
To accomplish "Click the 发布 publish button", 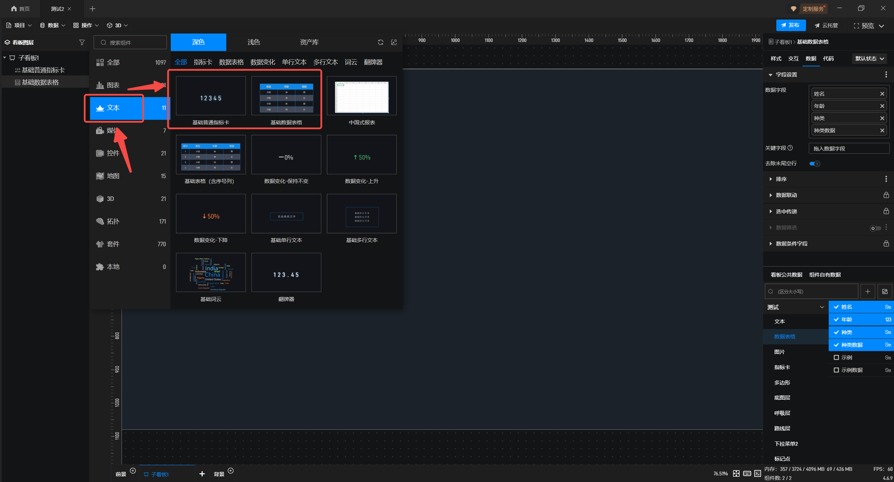I will coord(791,25).
